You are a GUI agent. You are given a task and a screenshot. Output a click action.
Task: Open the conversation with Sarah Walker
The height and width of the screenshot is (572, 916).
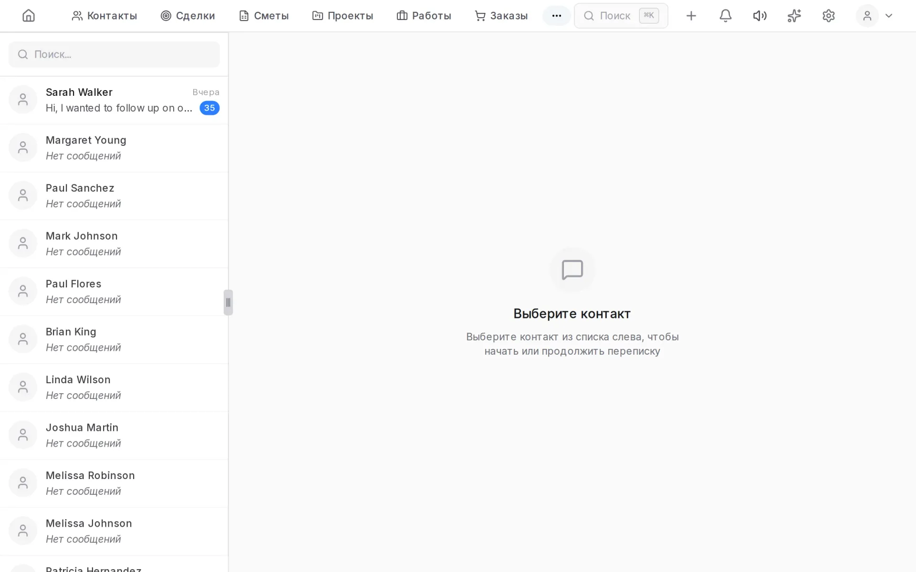click(x=114, y=100)
